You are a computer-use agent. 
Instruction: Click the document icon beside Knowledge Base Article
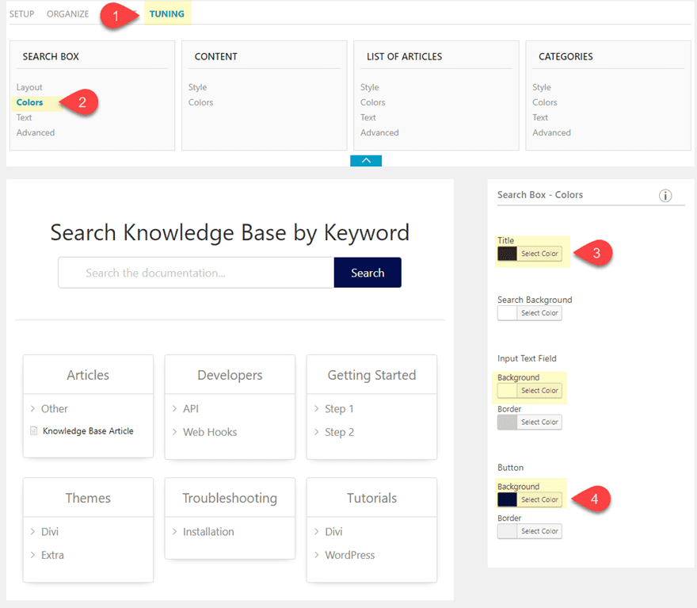(x=32, y=431)
